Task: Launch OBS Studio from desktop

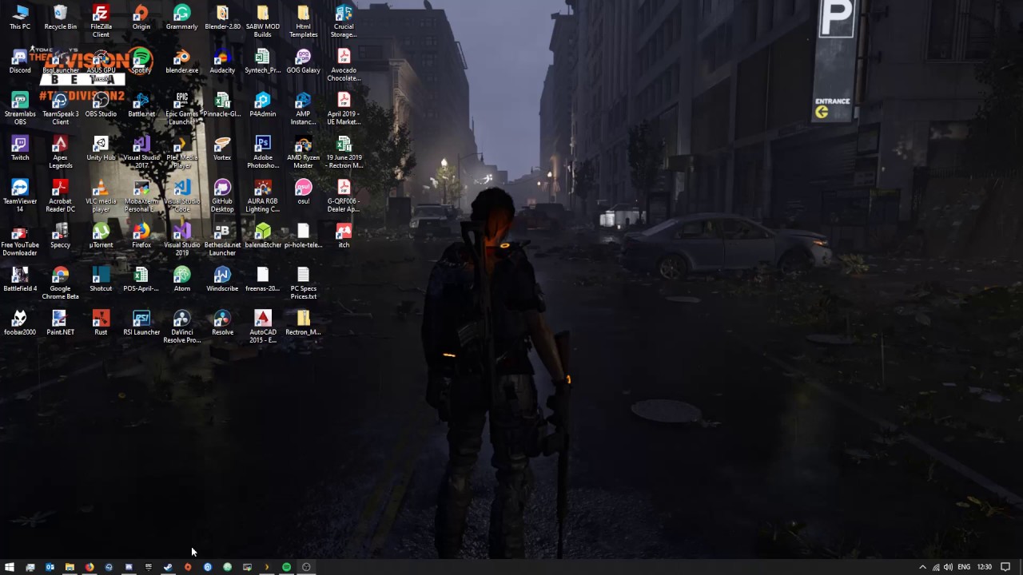Action: (x=101, y=105)
